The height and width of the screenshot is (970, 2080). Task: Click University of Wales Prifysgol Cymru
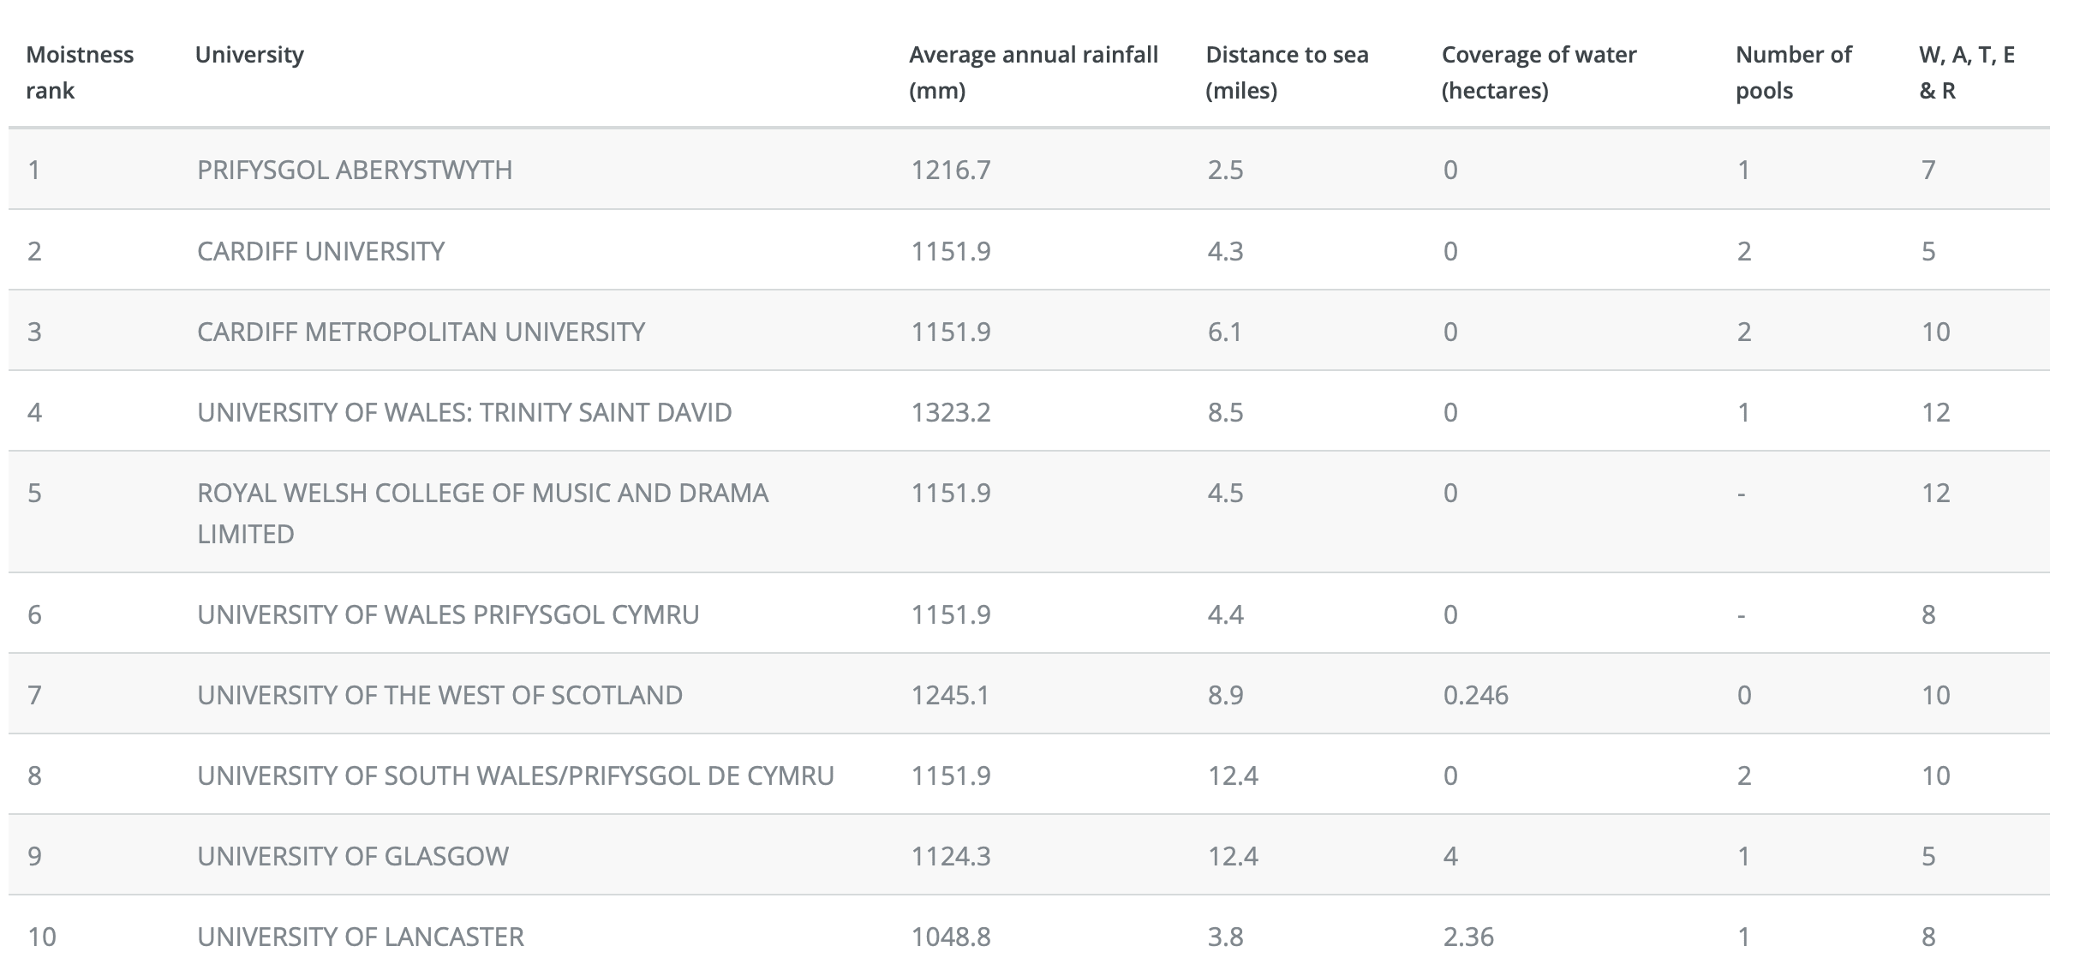point(448,614)
